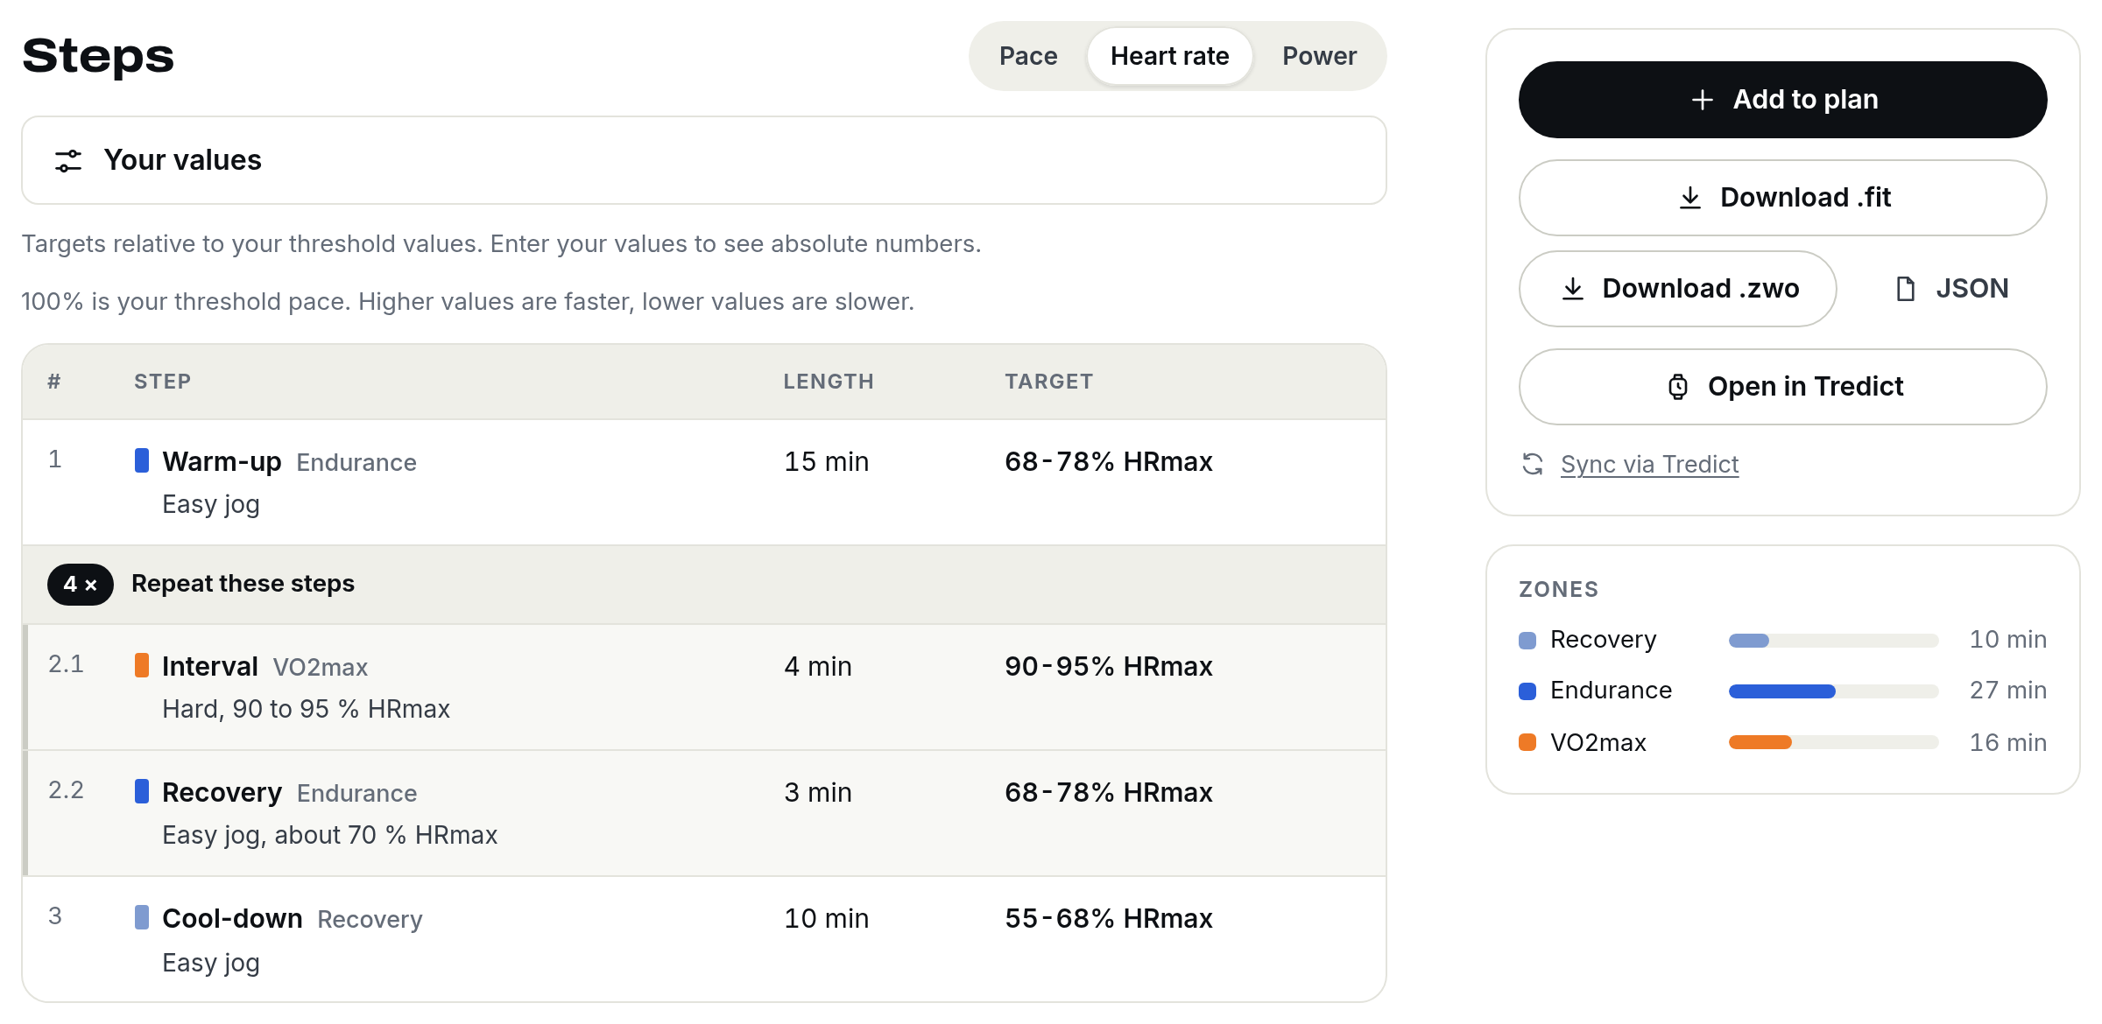Click the Cool-down light blue zone marker
This screenshot has height=1024, width=2102.
[142, 917]
